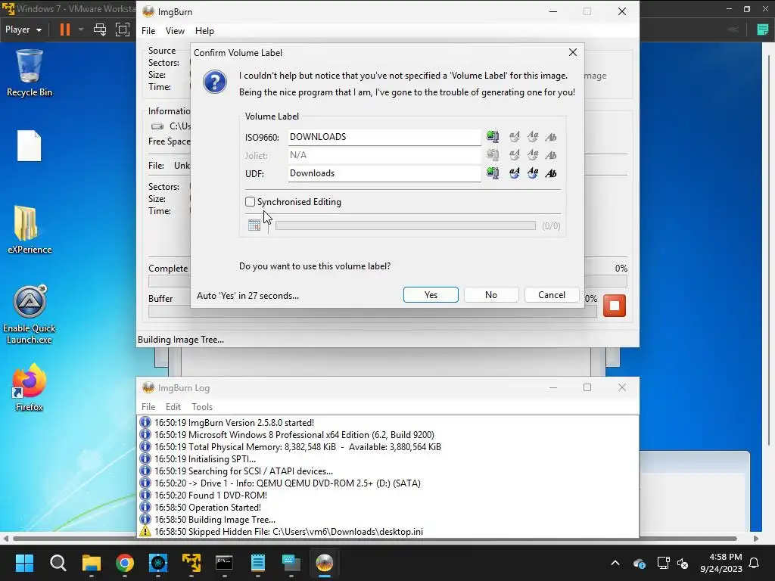Open the View menu in ImgBurn
This screenshot has width=775, height=581.
click(x=175, y=31)
